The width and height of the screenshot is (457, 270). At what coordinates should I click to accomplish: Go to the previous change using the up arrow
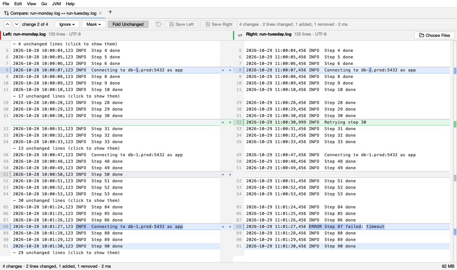[x=8, y=24]
